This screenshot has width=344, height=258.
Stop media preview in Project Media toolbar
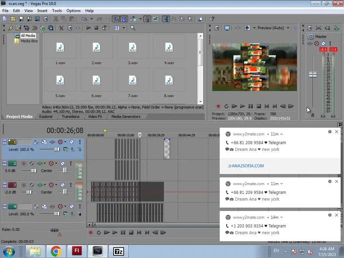coord(96,28)
